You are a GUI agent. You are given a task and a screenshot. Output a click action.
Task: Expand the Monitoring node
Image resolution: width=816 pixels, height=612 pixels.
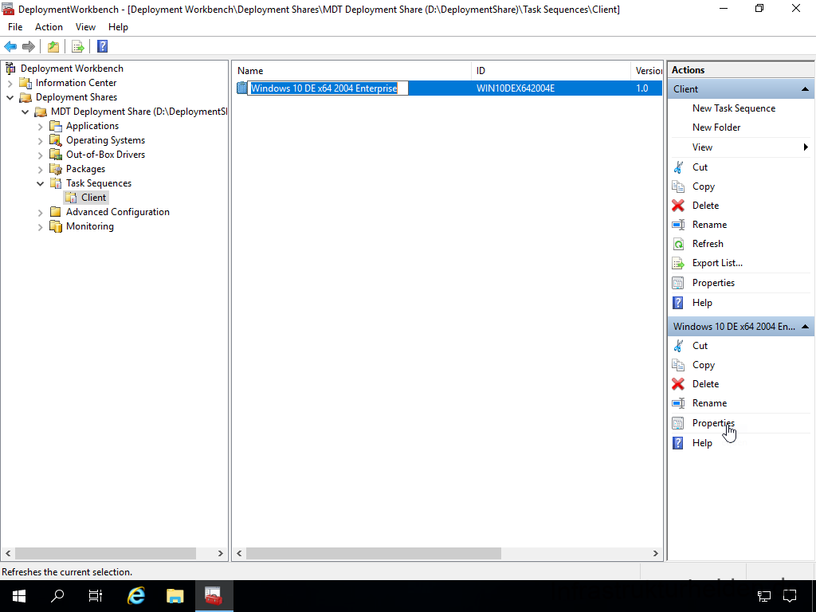pos(41,226)
